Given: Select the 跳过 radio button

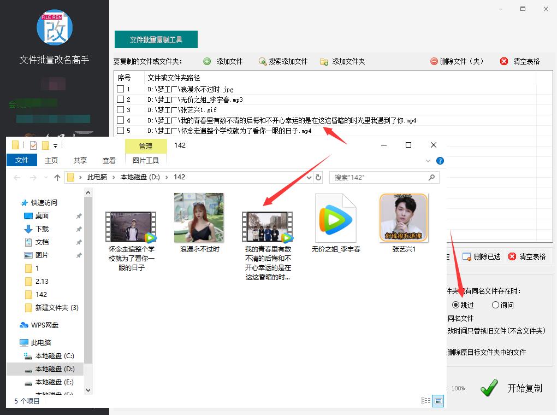Looking at the screenshot, I should point(456,305).
